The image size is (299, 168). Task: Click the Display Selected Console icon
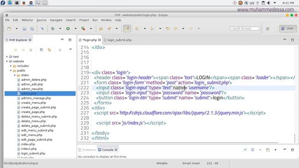point(253,150)
